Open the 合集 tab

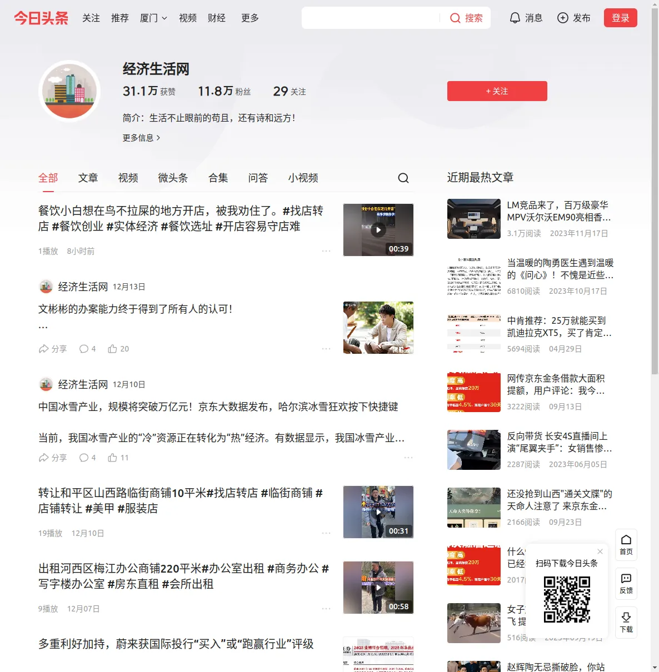coord(218,178)
